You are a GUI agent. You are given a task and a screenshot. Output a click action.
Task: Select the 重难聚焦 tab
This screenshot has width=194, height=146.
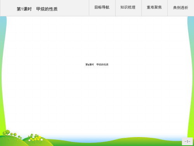154,8
